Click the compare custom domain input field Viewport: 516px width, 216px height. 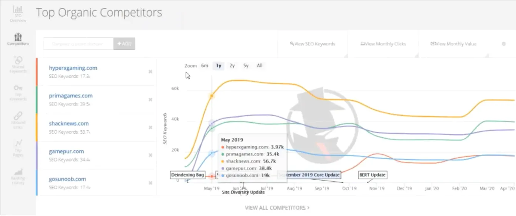click(78, 44)
